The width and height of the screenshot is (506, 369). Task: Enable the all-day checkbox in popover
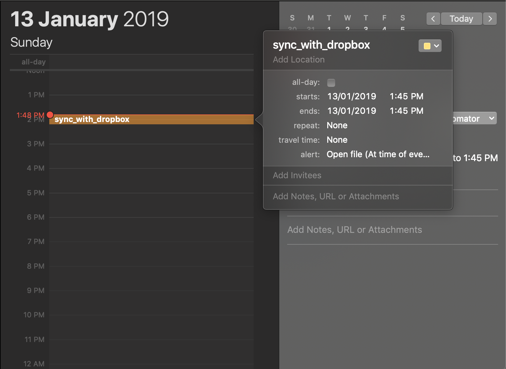pos(331,83)
